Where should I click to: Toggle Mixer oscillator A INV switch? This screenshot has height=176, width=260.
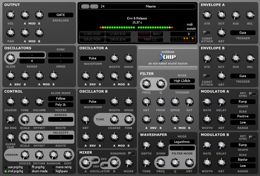click(x=95, y=160)
